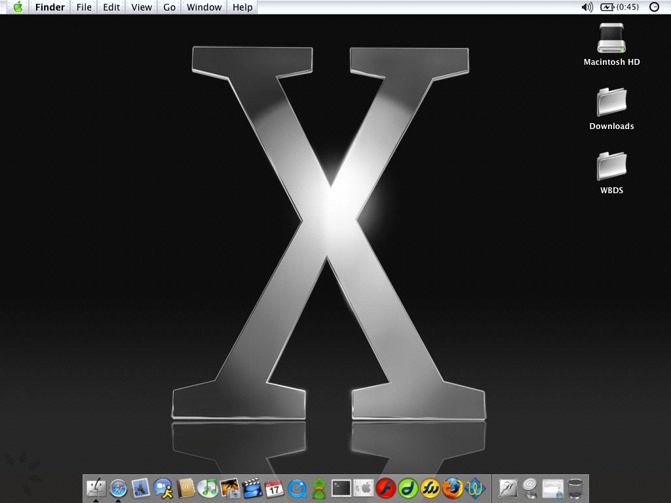Open the Go menu
Screen dimensions: 671x503
[x=170, y=7]
